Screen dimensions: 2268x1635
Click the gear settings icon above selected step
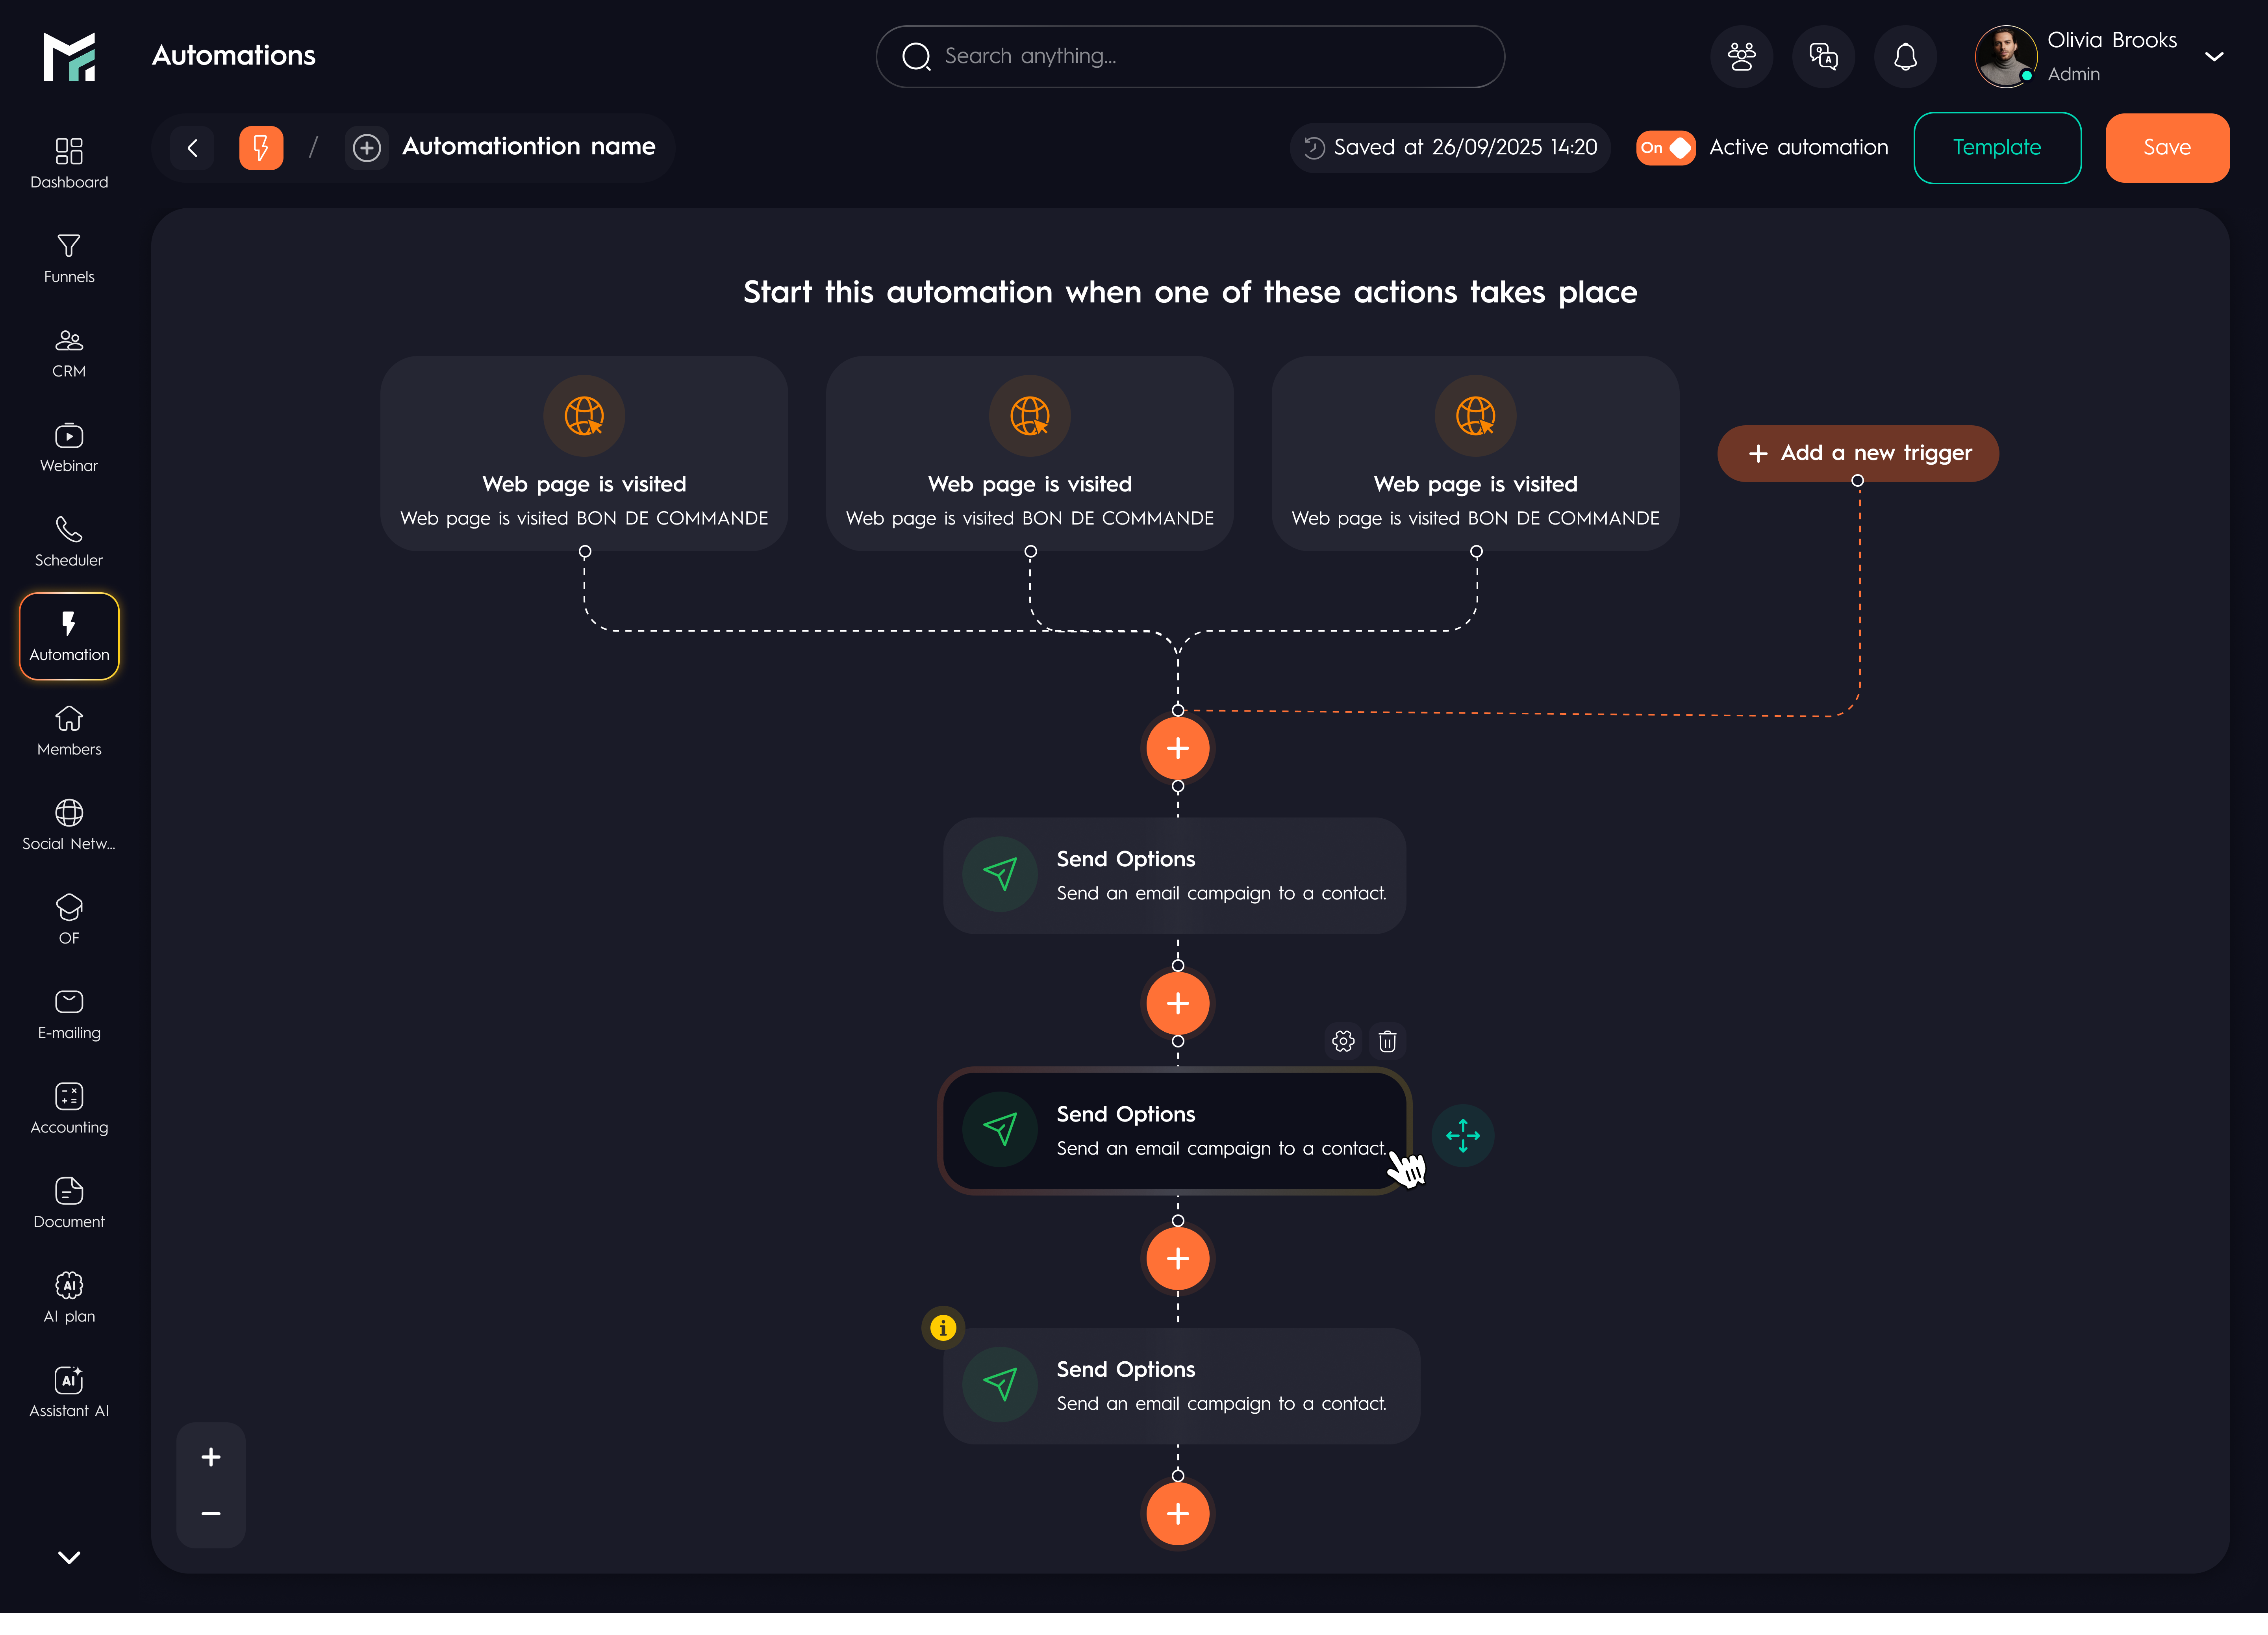coord(1343,1041)
